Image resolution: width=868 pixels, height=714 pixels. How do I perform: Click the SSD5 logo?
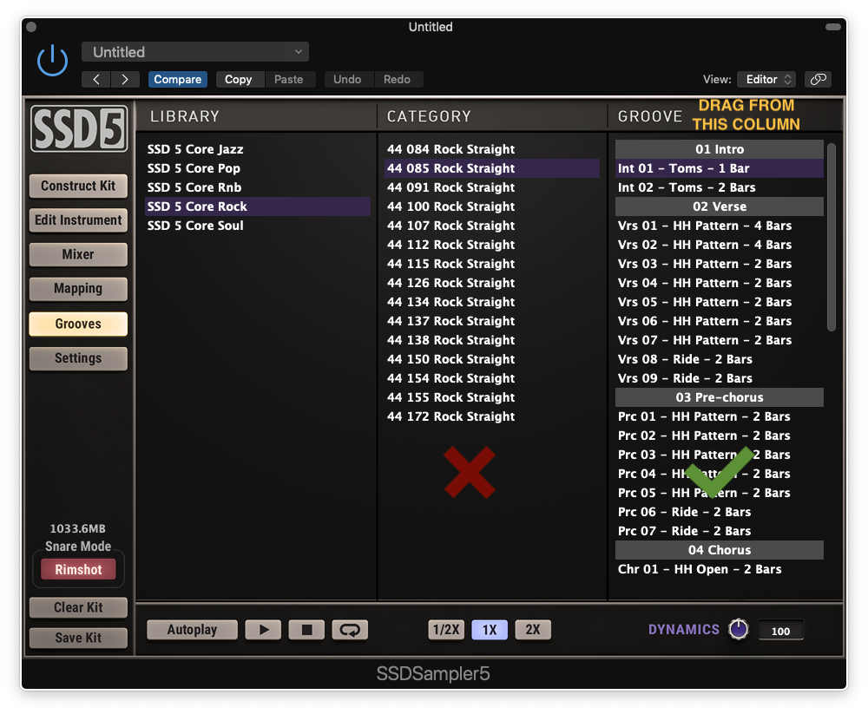coord(79,129)
